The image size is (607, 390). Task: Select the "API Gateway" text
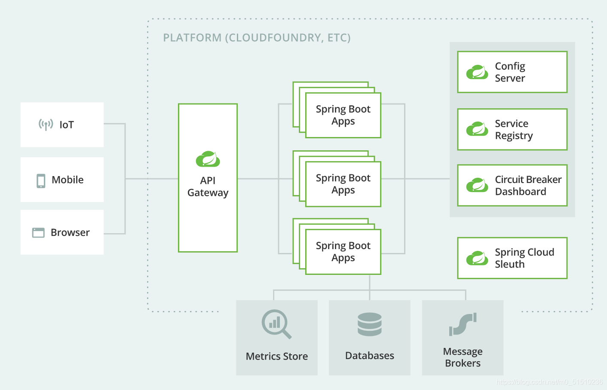[208, 187]
